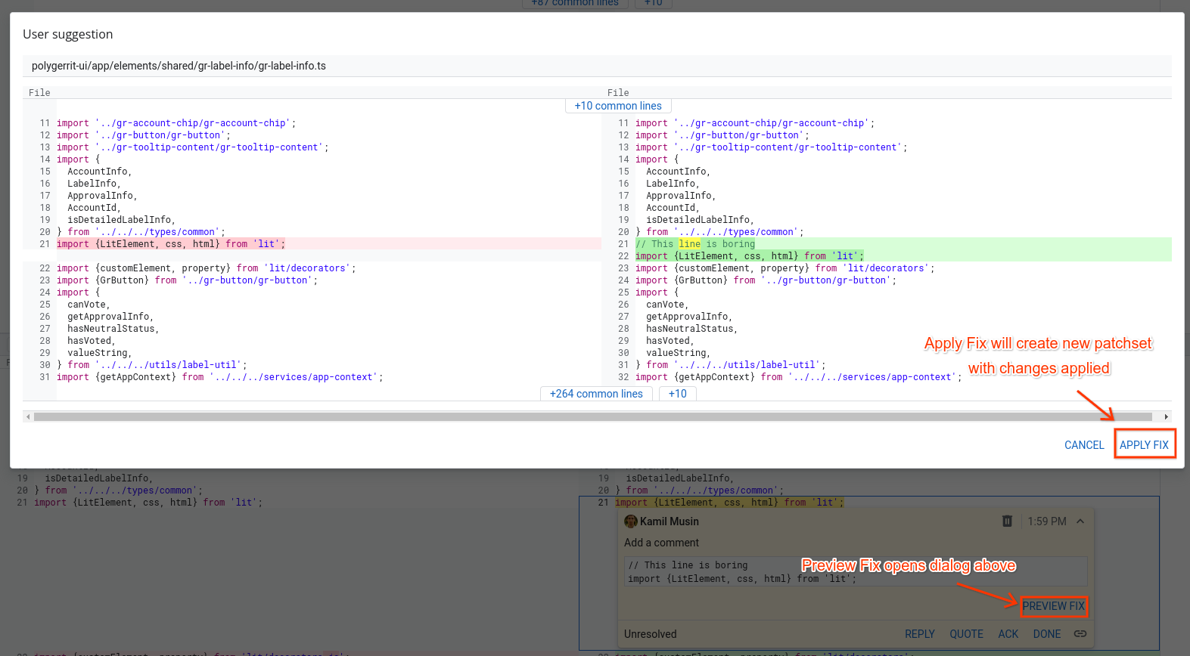This screenshot has height=656, width=1190.
Task: Copy comment link via chain icon
Action: (x=1080, y=634)
